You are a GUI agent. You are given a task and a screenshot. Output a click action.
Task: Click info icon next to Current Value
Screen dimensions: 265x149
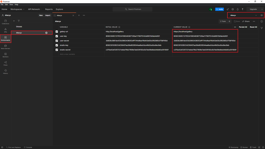tap(189, 27)
